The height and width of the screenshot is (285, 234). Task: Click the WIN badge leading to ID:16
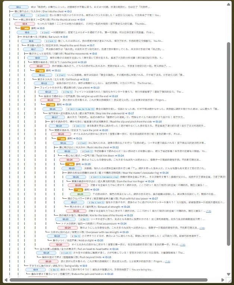coord(51,105)
